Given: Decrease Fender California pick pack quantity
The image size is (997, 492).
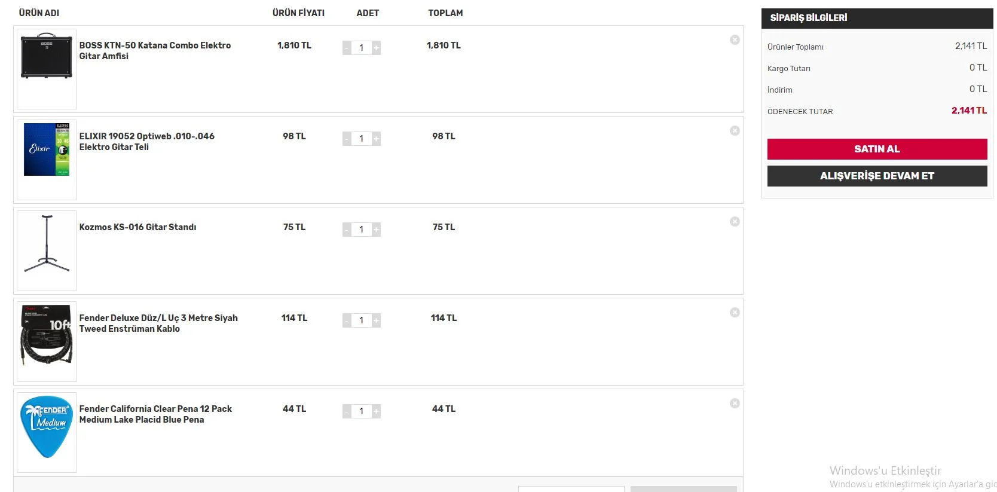Looking at the screenshot, I should tap(347, 411).
